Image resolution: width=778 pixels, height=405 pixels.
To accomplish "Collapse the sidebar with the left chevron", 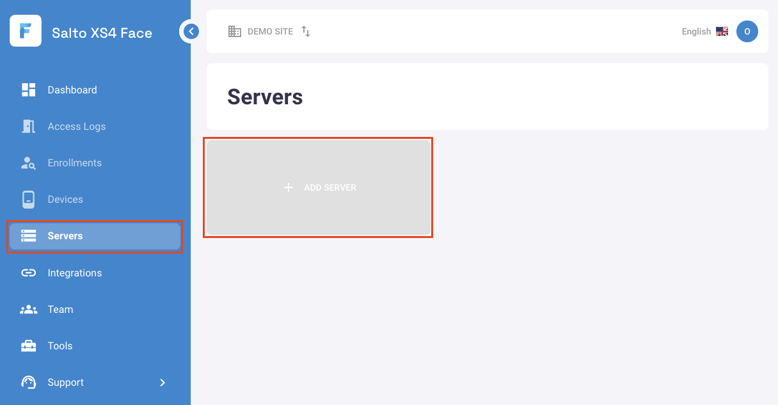I will [189, 31].
